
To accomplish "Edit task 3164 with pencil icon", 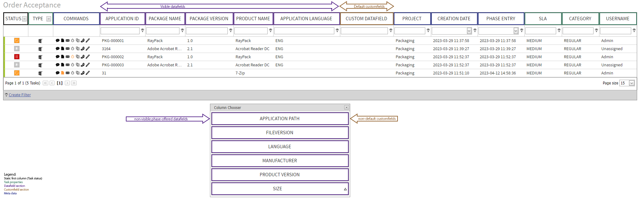I will (88, 49).
